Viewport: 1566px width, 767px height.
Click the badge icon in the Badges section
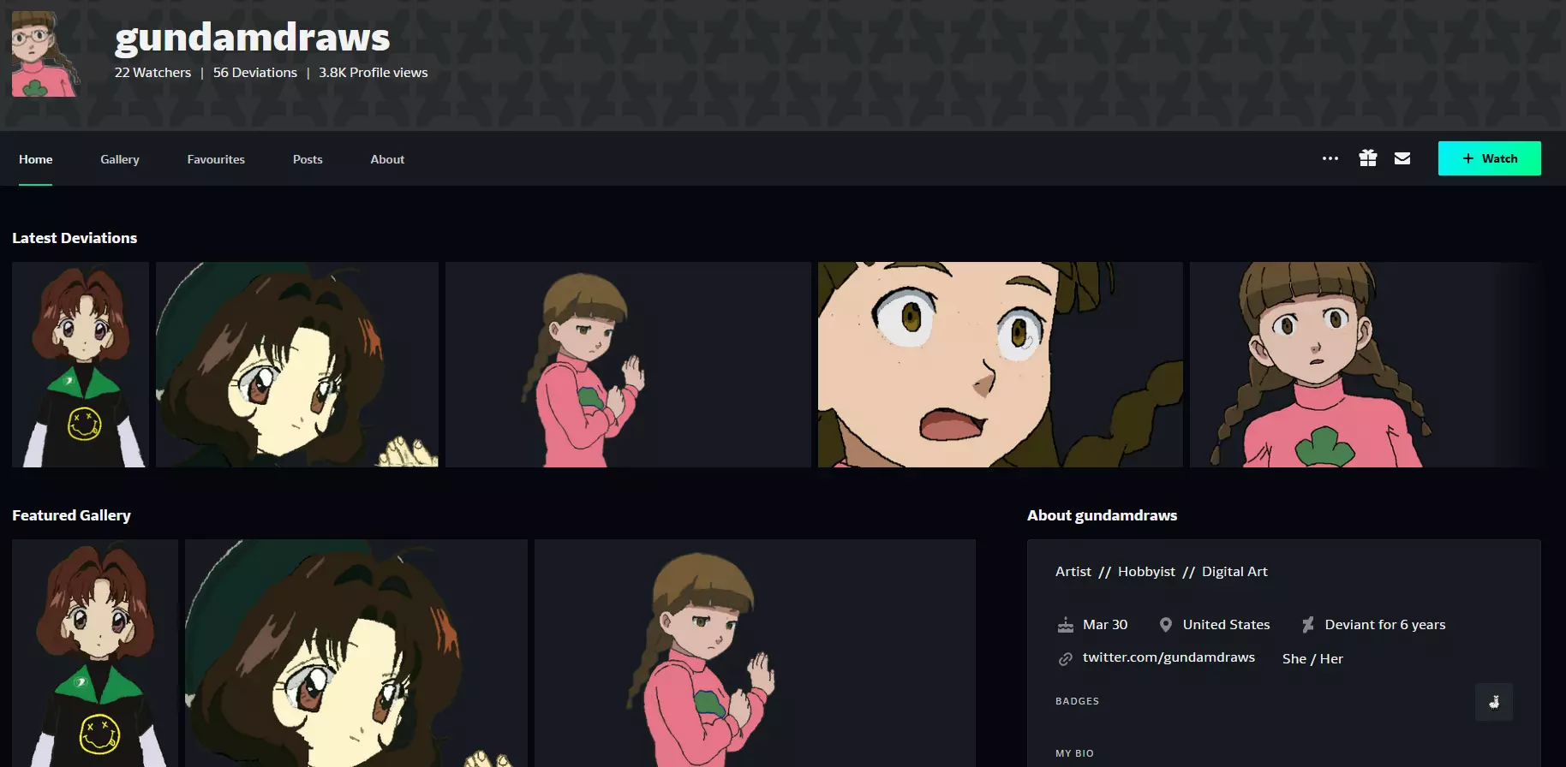(x=1494, y=702)
